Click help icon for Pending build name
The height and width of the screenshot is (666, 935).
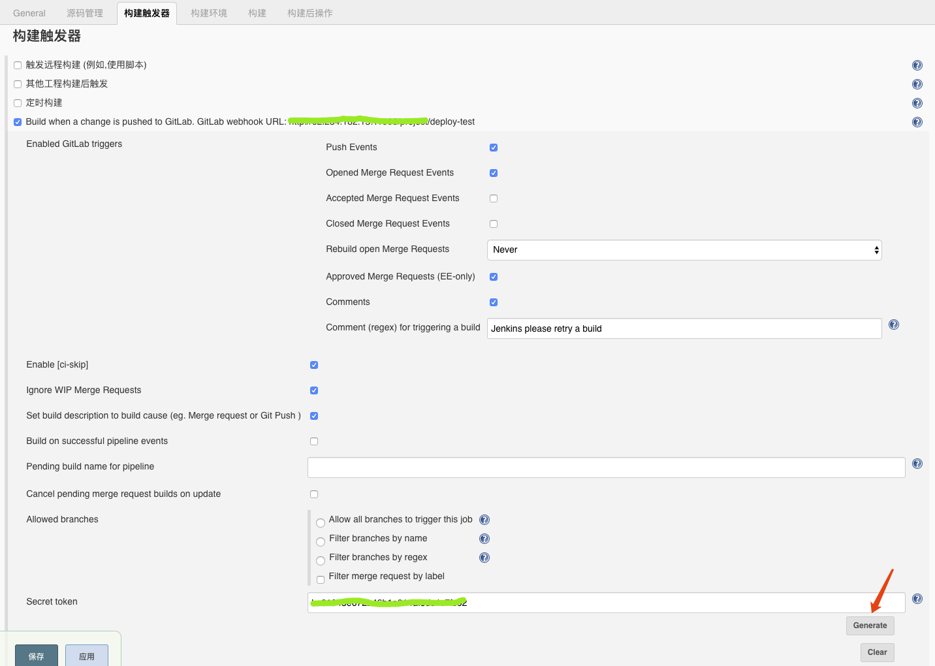917,464
